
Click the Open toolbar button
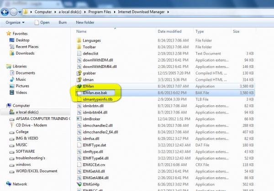[x=42, y=22]
